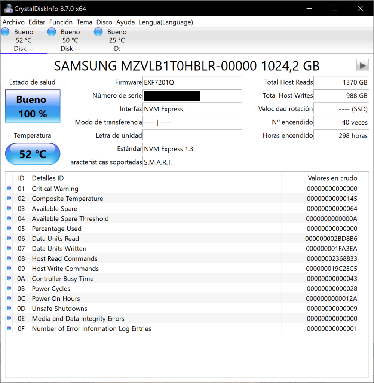The height and width of the screenshot is (383, 374).
Task: Click status icon beside Percentage Used
Action: click(x=9, y=229)
